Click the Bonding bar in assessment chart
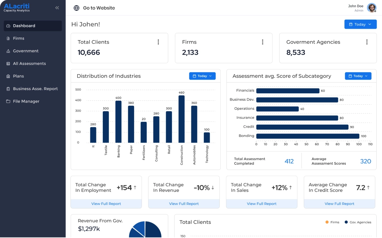 pyautogui.click(x=307, y=136)
